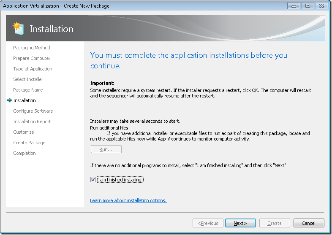332x235 pixels.
Task: Click the Create button
Action: pos(275,223)
